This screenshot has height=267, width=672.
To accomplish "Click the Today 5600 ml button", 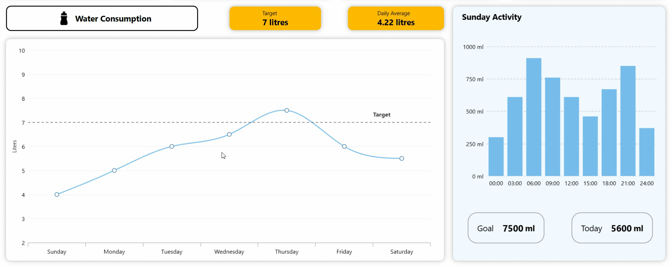I will pos(612,228).
